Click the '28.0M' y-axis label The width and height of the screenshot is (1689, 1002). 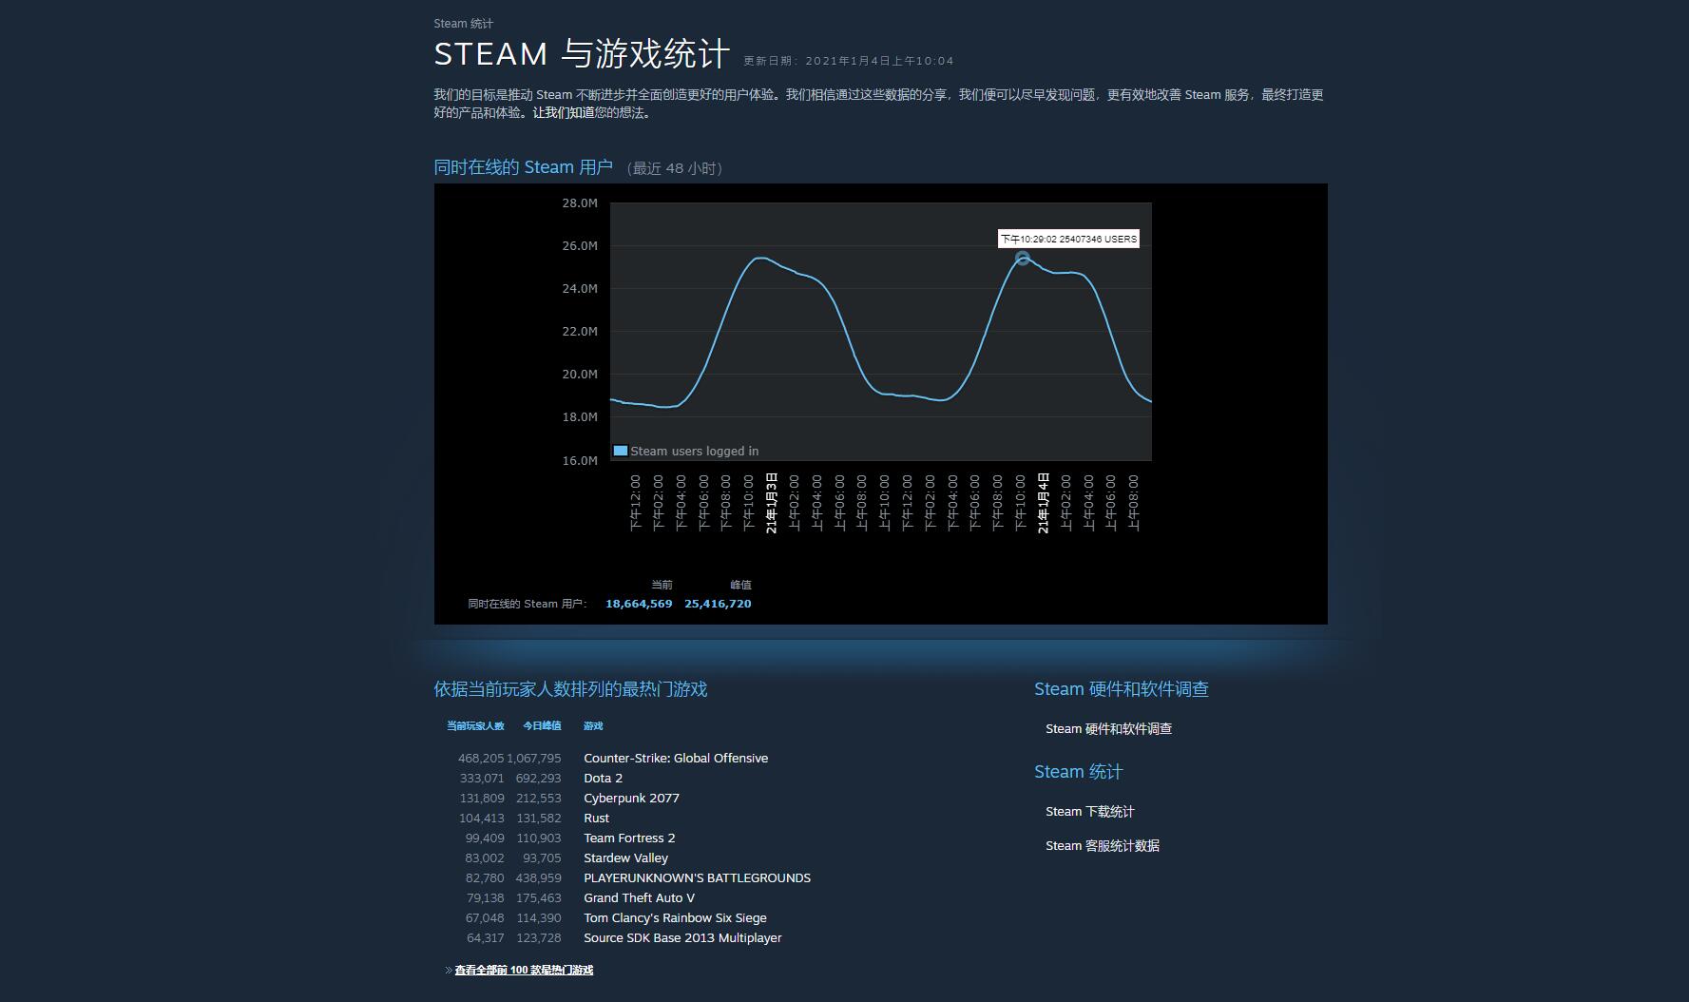[x=580, y=202]
